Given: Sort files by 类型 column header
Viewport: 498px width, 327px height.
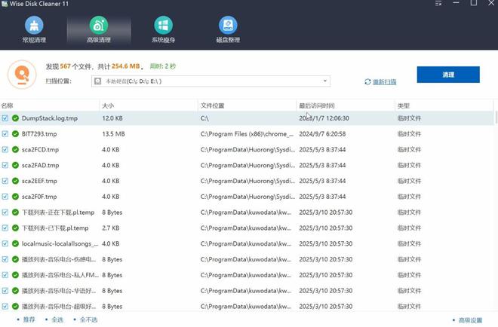Looking at the screenshot, I should point(404,105).
